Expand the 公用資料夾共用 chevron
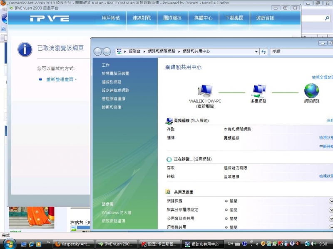This screenshot has height=249, width=333. point(331,218)
